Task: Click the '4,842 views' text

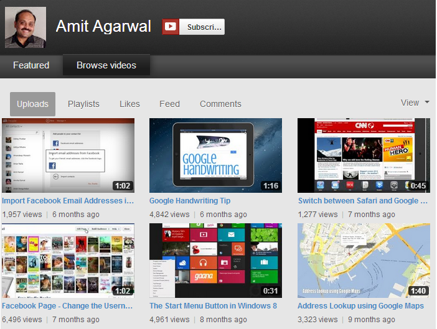Action: (169, 215)
